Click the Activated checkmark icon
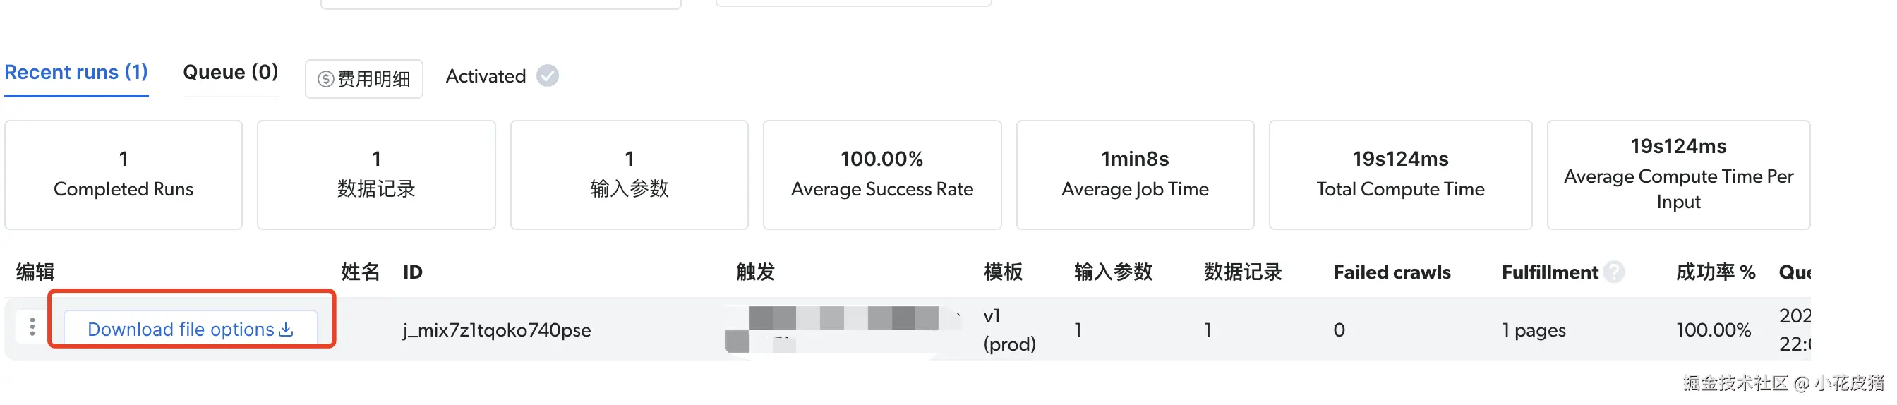The width and height of the screenshot is (1897, 405). [x=547, y=75]
